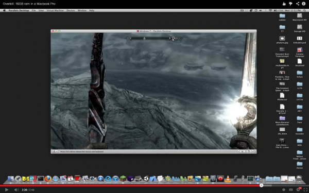Click the red video progress bar scrubber
The height and width of the screenshot is (193, 309).
coord(261,185)
